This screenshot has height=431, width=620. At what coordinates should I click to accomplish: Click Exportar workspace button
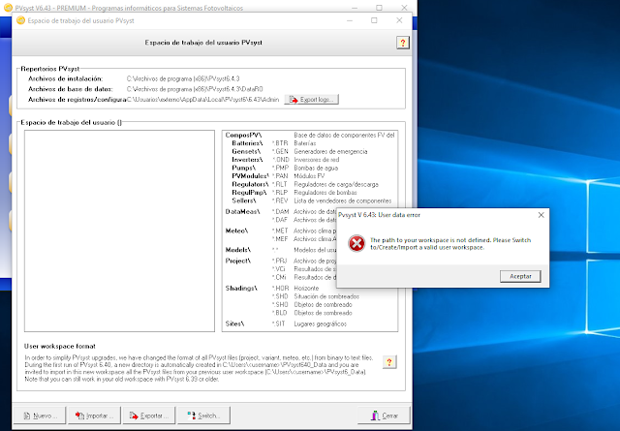click(x=148, y=416)
